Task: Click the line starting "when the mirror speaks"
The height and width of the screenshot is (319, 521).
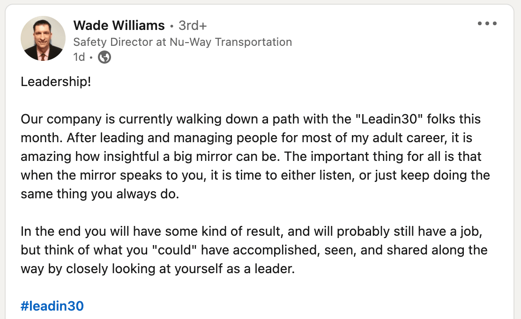Action: tap(255, 175)
